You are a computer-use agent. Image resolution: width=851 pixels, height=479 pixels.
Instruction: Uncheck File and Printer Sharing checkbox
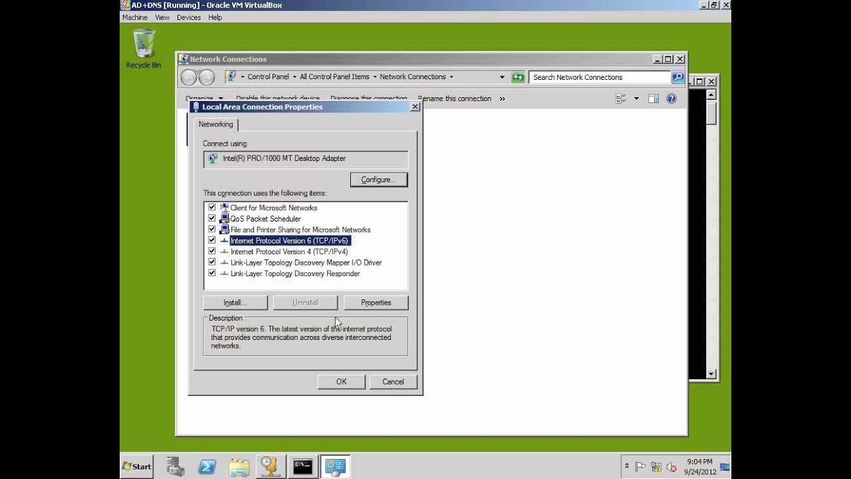point(212,230)
